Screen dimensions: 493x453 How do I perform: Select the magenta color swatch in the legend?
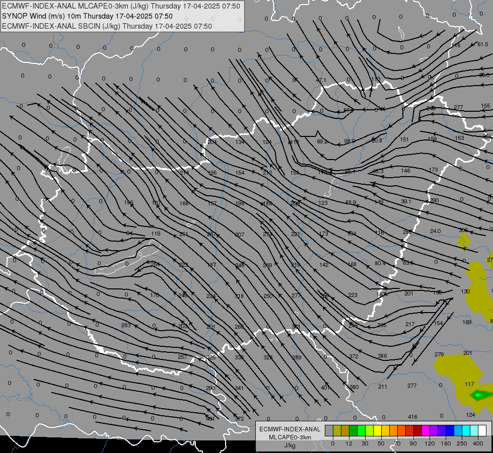(426, 430)
